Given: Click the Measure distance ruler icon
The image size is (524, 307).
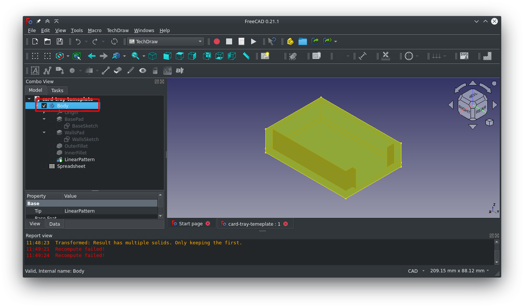Looking at the screenshot, I should pyautogui.click(x=246, y=56).
